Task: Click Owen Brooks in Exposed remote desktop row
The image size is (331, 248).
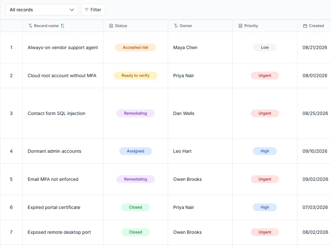Action: click(x=187, y=232)
